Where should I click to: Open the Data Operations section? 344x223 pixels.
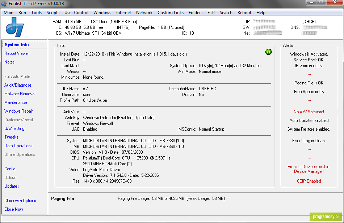(x=18, y=146)
